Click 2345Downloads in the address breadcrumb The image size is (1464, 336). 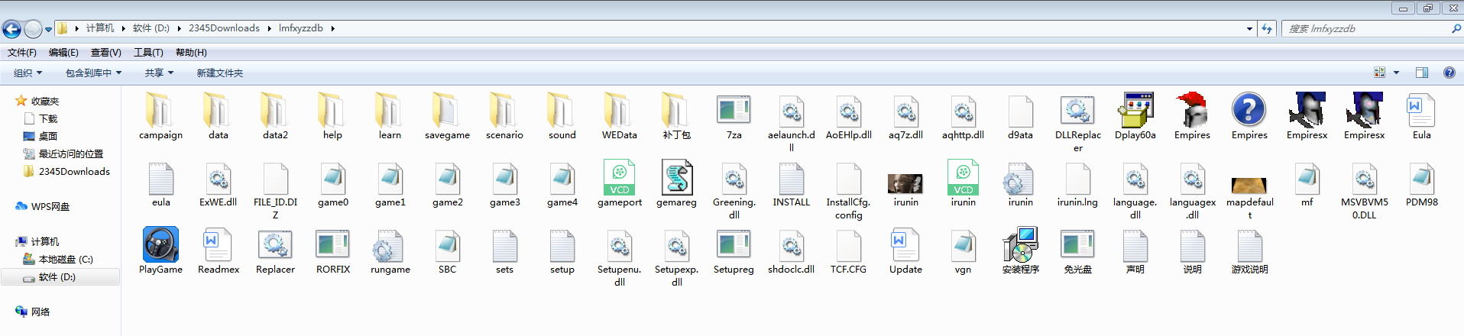224,28
